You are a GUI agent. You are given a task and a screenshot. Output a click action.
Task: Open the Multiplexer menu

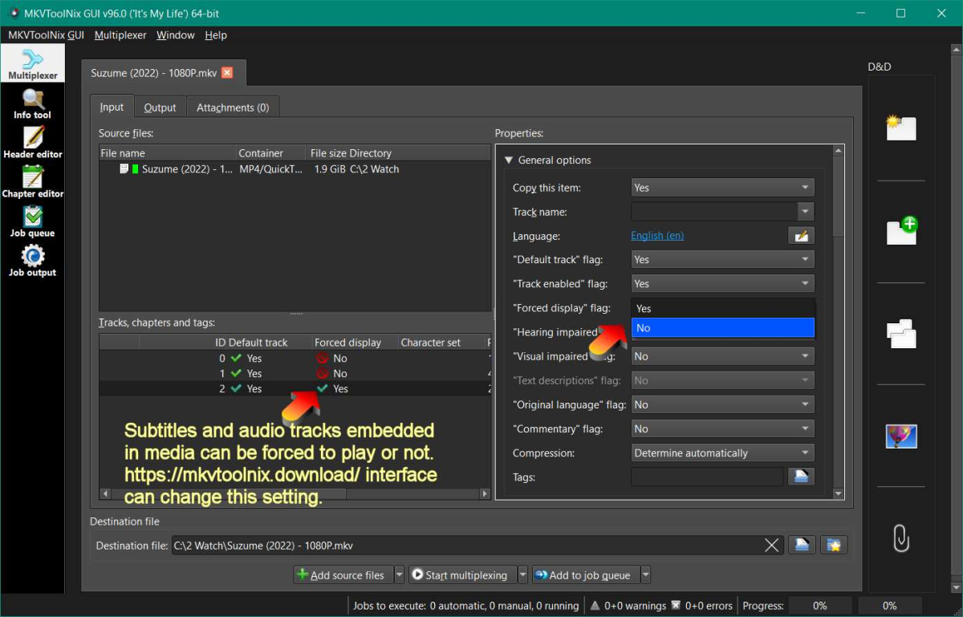(x=120, y=35)
